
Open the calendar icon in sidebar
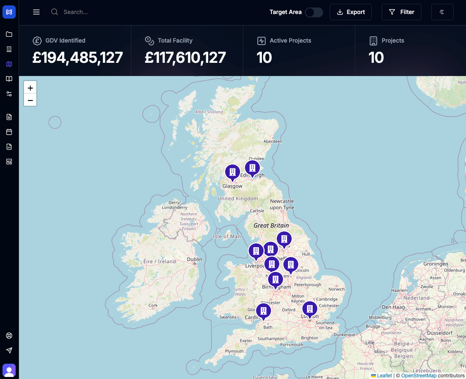point(9,132)
